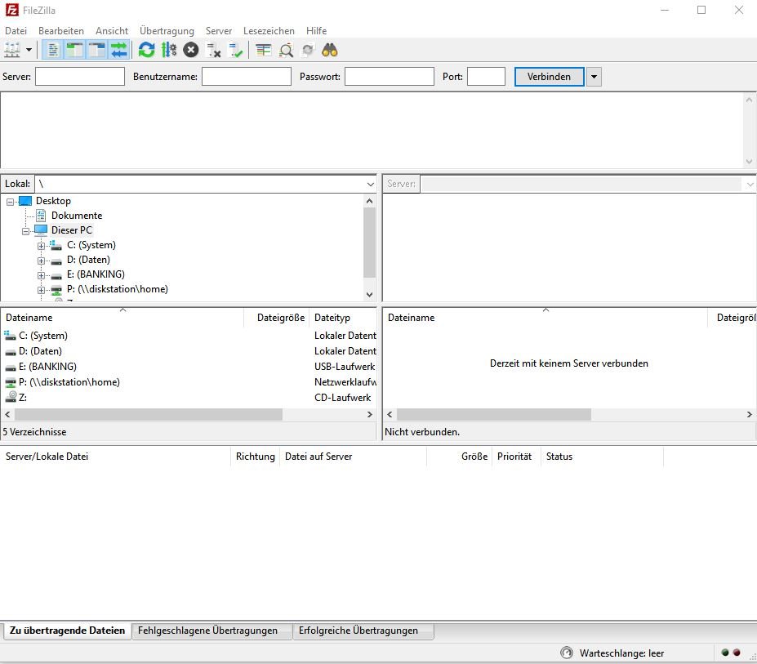The height and width of the screenshot is (664, 757).
Task: Click the cancel current operation icon
Action: click(x=190, y=50)
